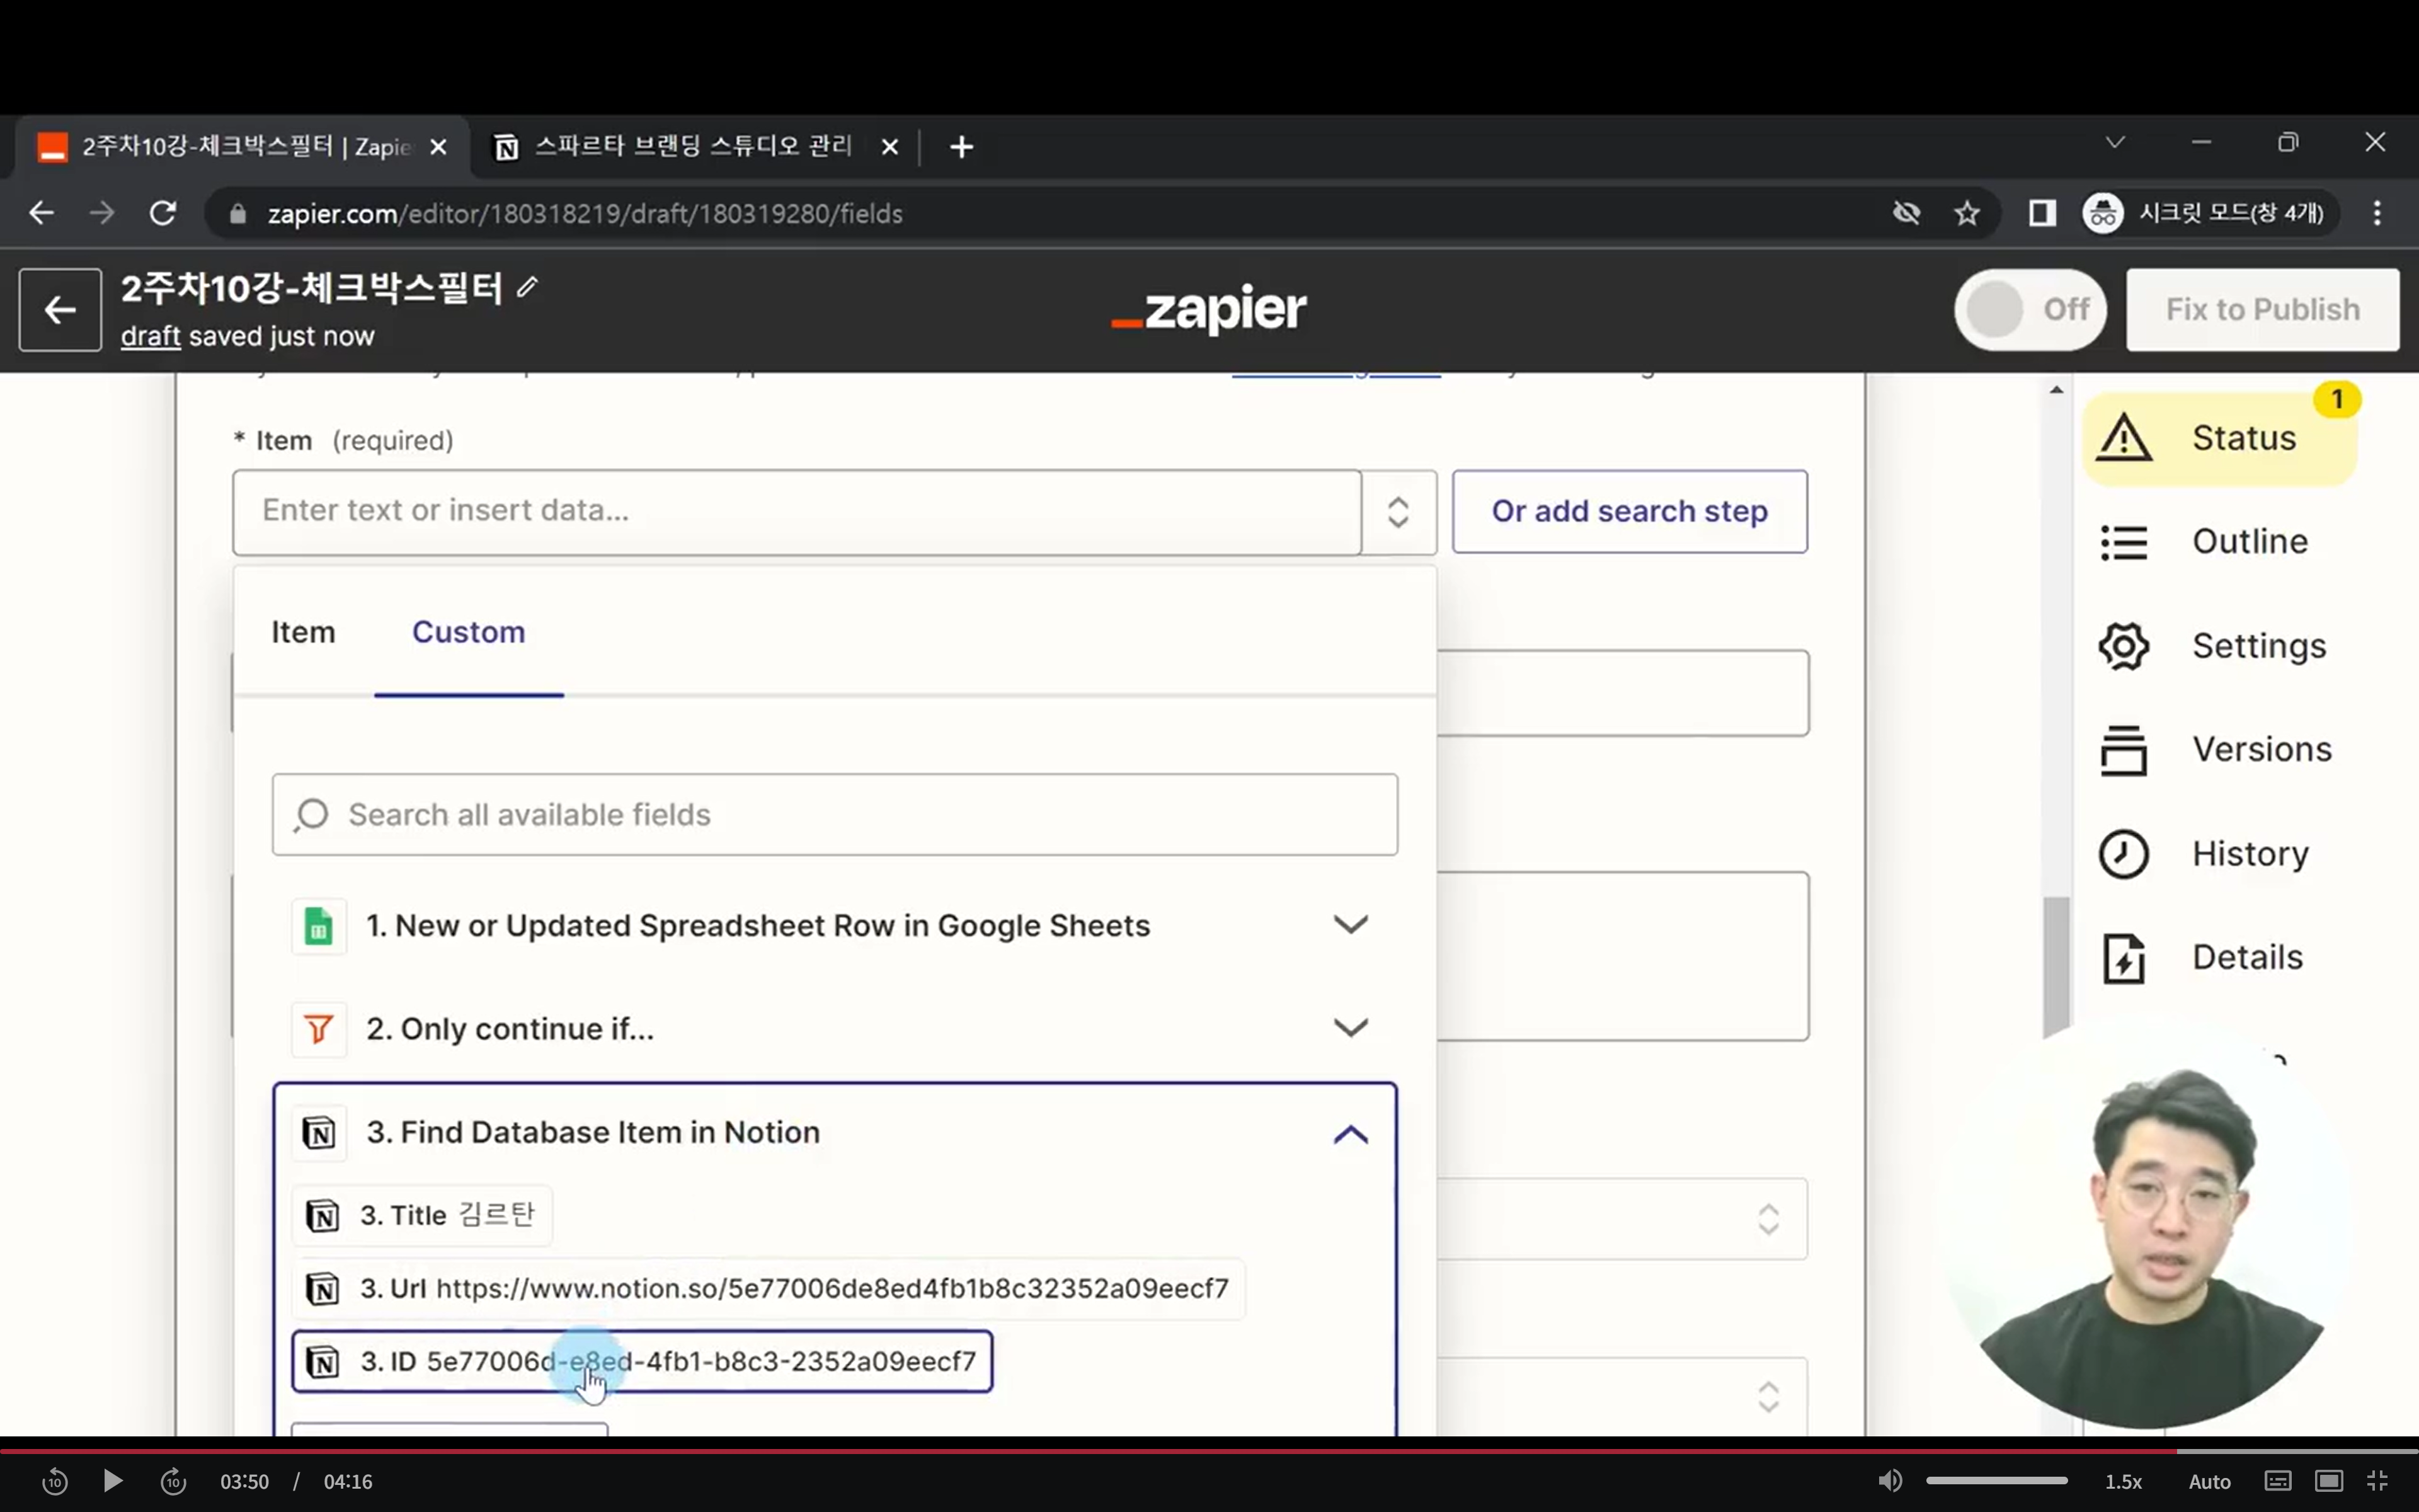Open History in the right sidebar

[2251, 854]
